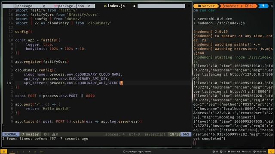Click the server folder segment in terminal prompt
Screen dimensions: 275x154
click(x=206, y=6)
